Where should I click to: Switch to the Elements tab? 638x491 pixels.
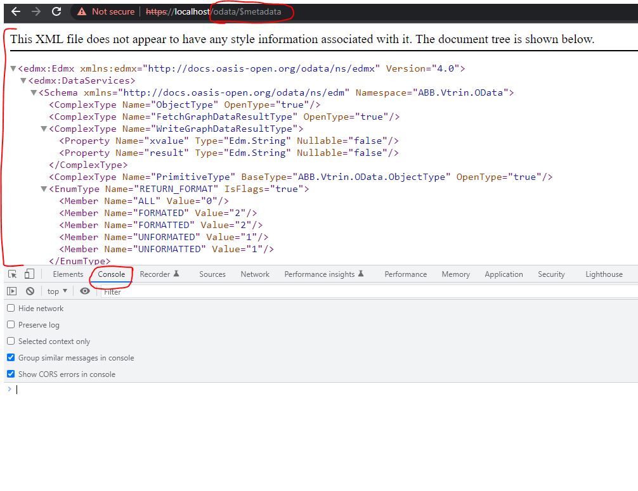point(68,274)
